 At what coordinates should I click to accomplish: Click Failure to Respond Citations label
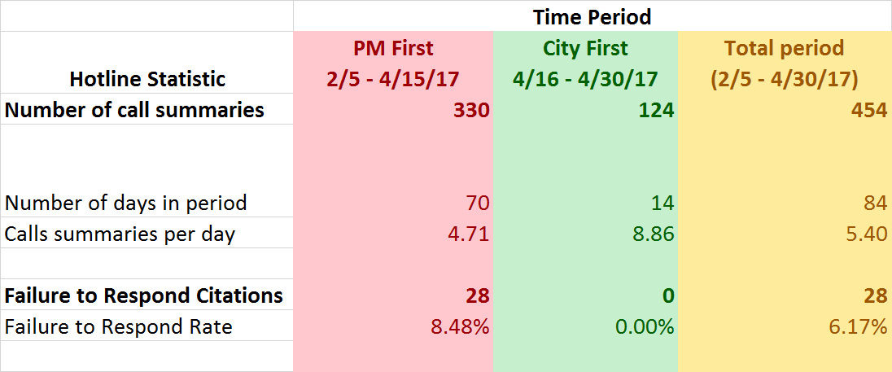coord(144,295)
